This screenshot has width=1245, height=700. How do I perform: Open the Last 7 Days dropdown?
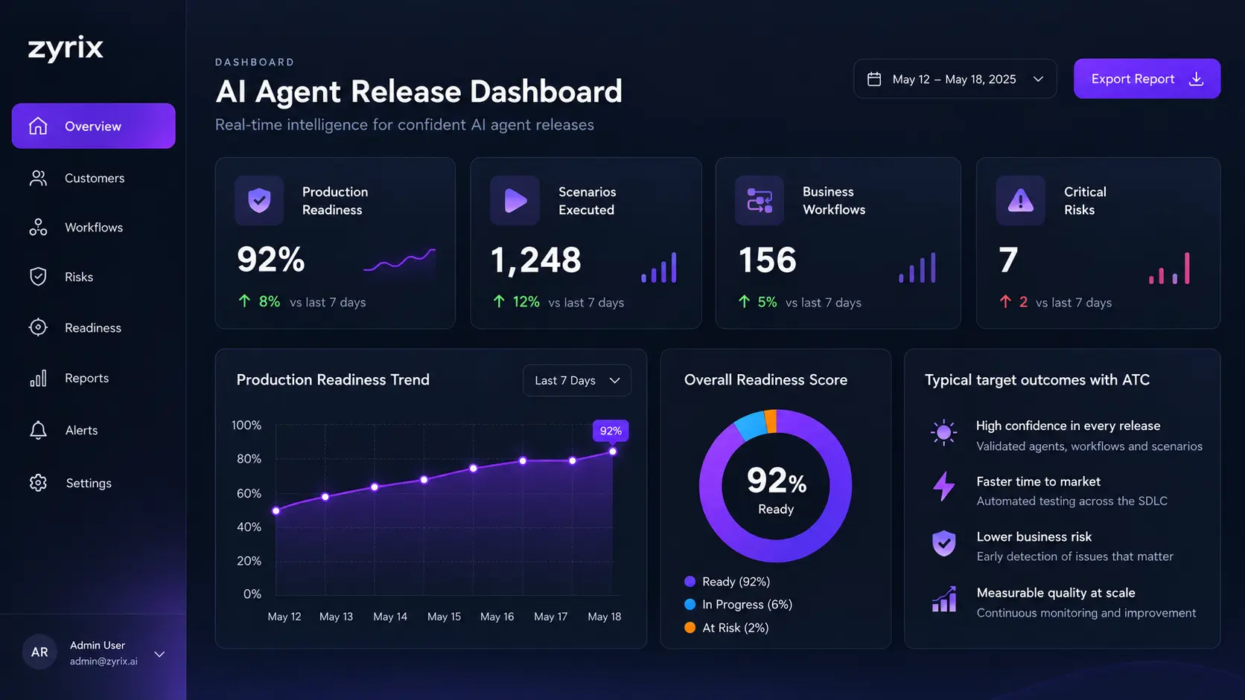577,380
